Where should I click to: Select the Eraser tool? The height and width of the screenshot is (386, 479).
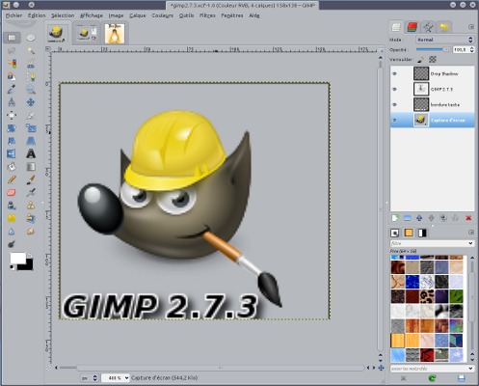click(x=12, y=192)
